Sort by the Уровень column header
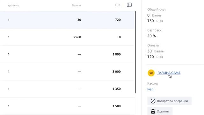This screenshot has width=204, height=115. (x=13, y=5)
